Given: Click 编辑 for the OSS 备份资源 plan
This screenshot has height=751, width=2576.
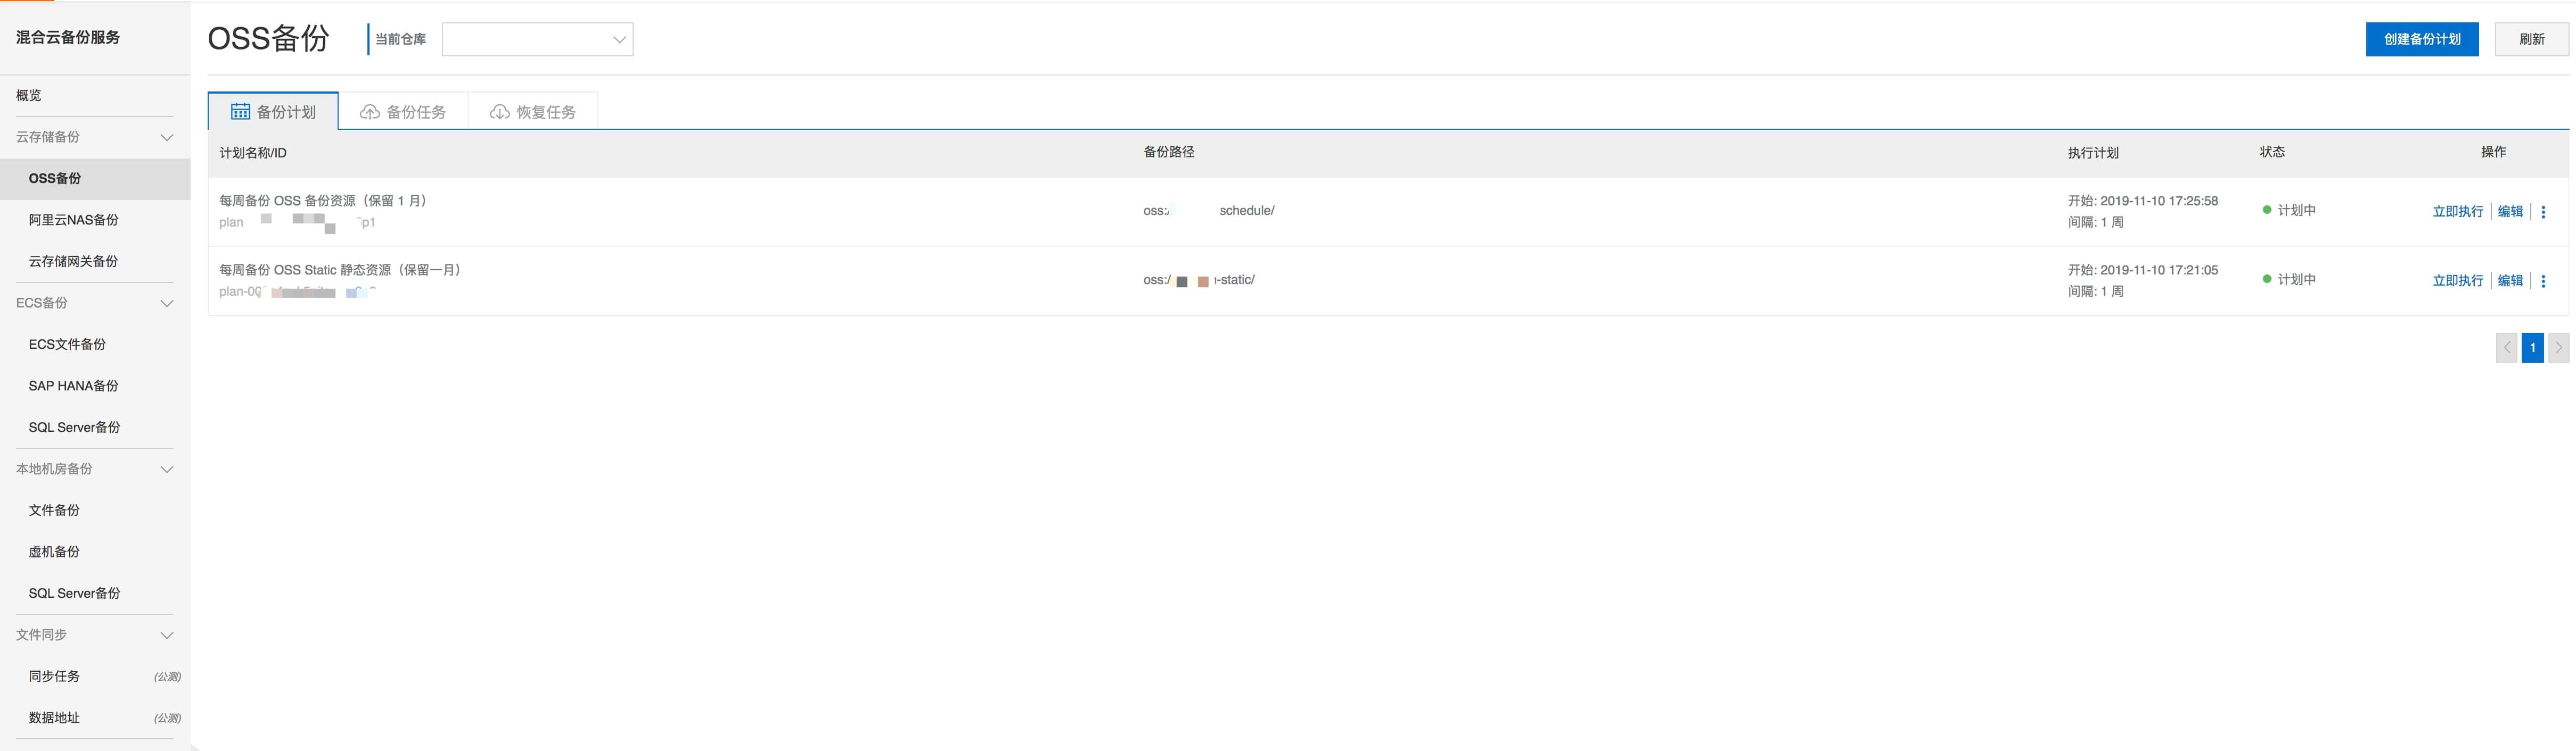Looking at the screenshot, I should pyautogui.click(x=2510, y=212).
